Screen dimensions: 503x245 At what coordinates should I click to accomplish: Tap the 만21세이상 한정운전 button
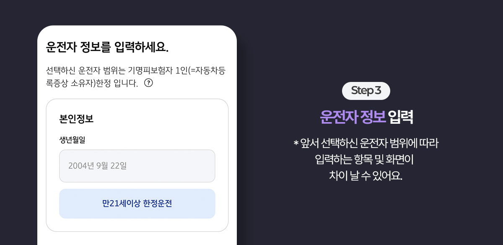(x=137, y=204)
